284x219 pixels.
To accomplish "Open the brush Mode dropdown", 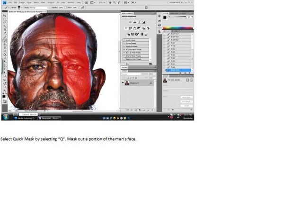I will point(39,8).
